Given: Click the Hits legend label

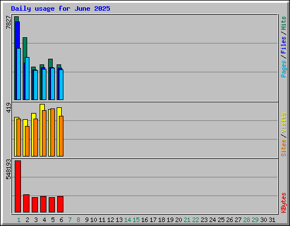Looking at the screenshot, I should (284, 23).
